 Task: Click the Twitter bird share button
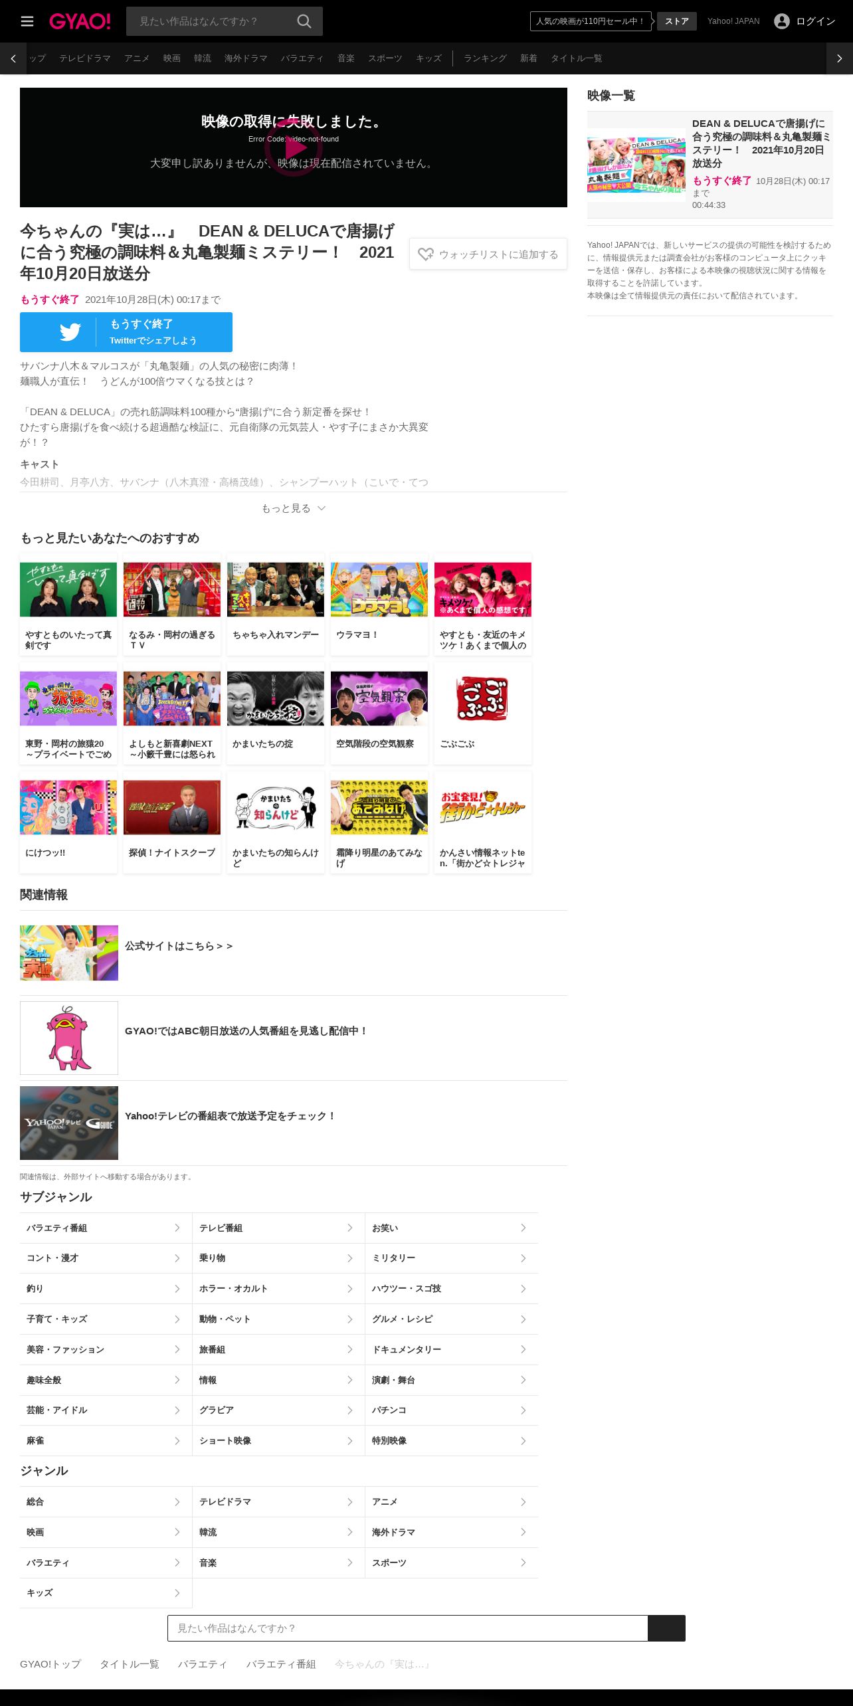point(126,332)
